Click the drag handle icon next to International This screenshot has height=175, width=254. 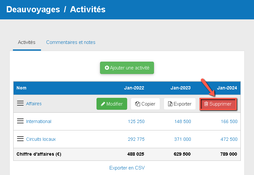coord(20,121)
